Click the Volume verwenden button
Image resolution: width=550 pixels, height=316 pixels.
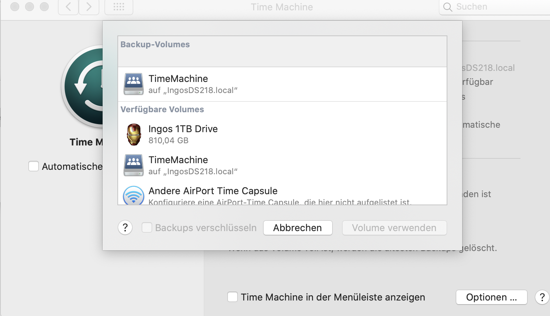(394, 228)
